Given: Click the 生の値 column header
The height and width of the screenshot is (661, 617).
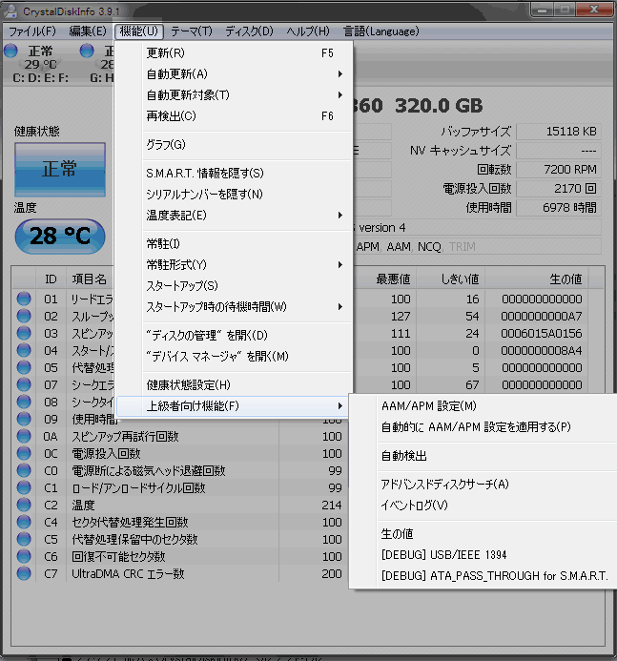Looking at the screenshot, I should pyautogui.click(x=536, y=279).
